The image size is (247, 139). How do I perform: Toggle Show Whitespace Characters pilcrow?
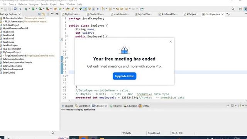[x=98, y=9]
